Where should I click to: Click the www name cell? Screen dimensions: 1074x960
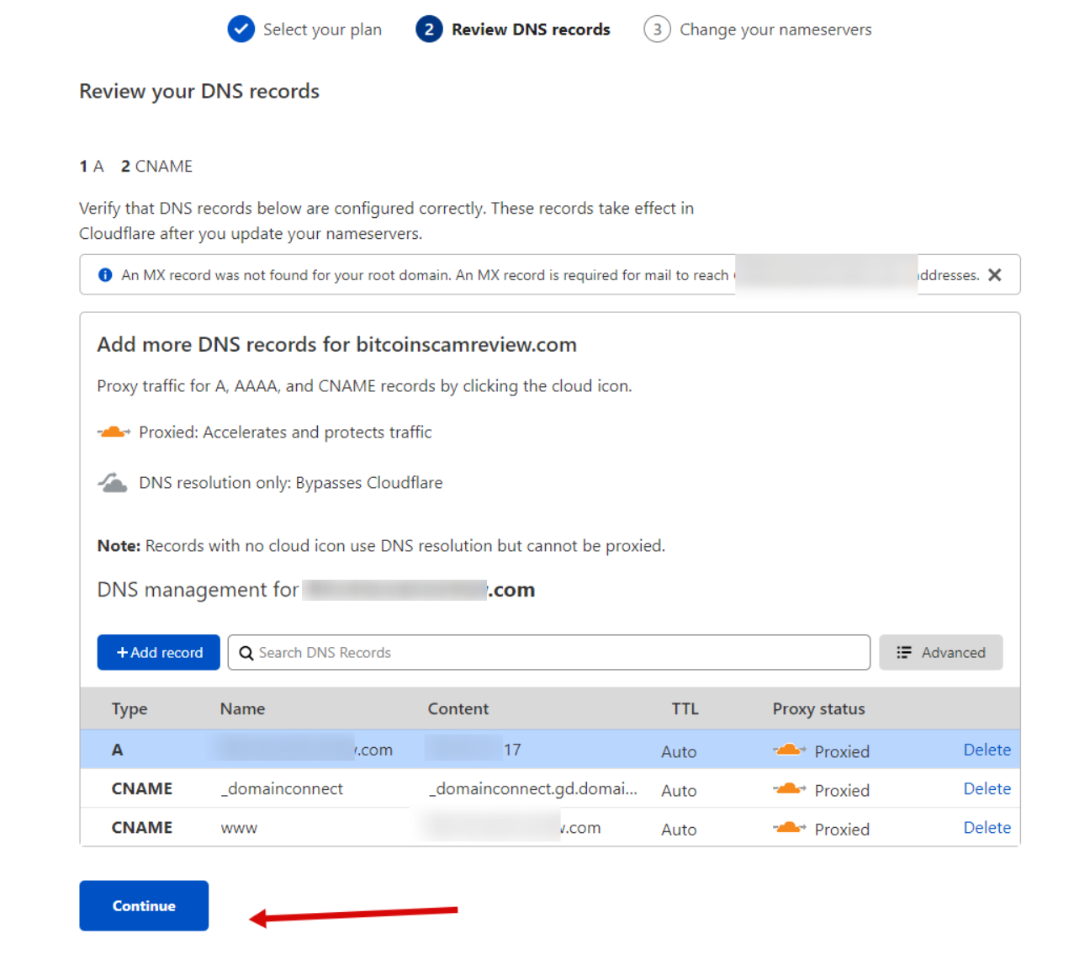pyautogui.click(x=239, y=829)
